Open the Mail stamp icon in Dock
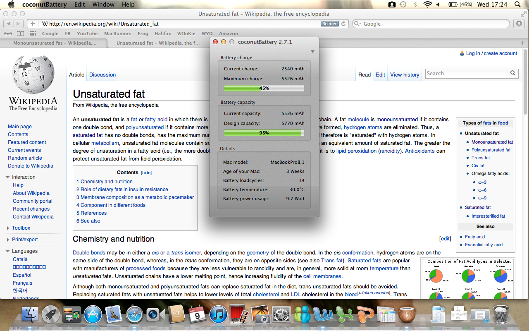 [113, 315]
